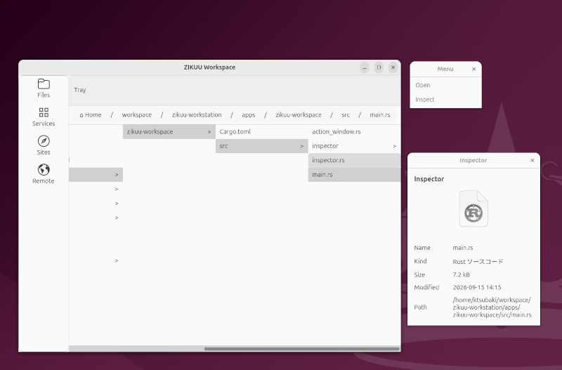This screenshot has height=370, width=562.
Task: Expand the zikuu-workspace folder column item
Action: pos(169,132)
